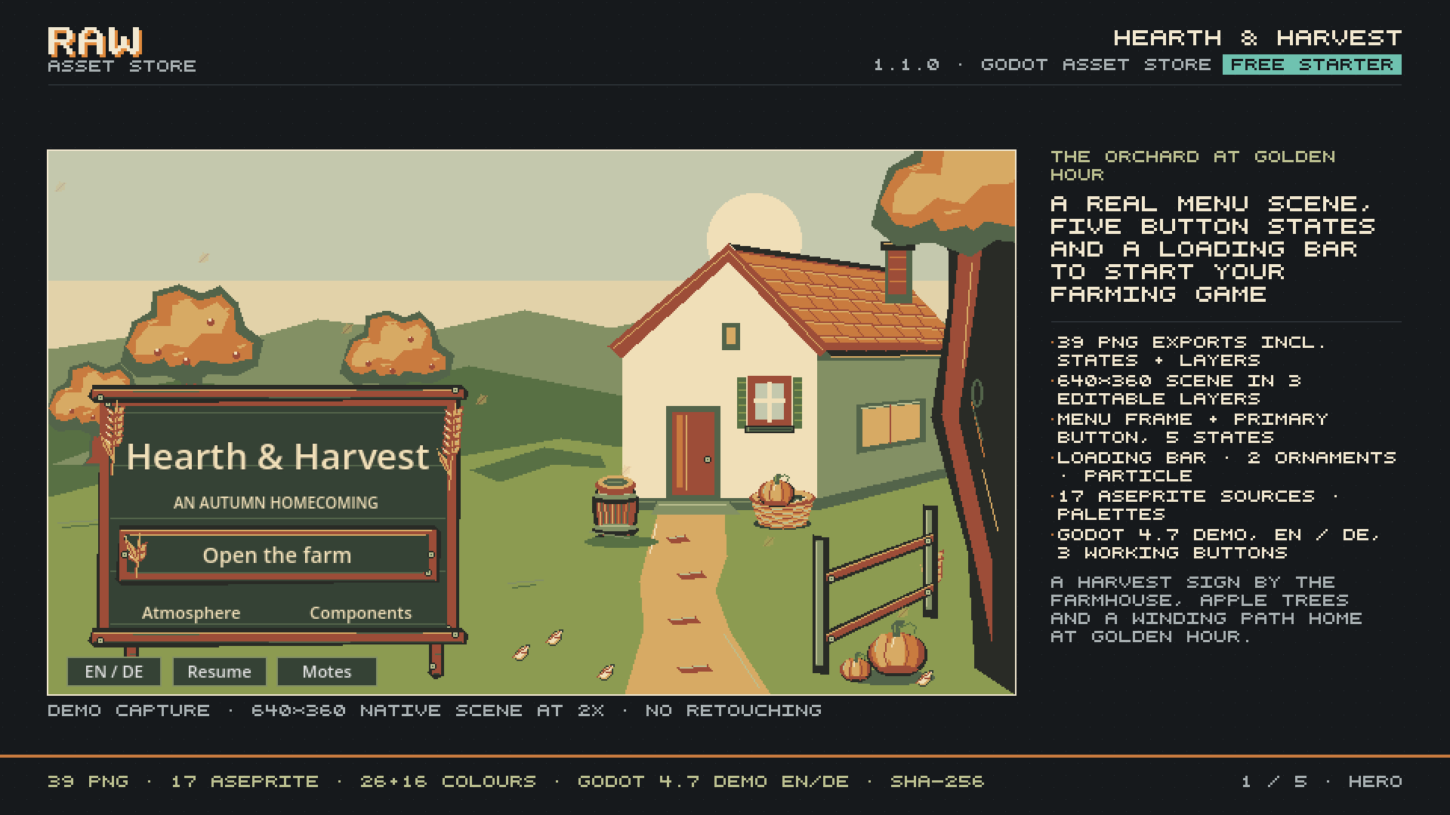This screenshot has height=815, width=1450.
Task: Click the farmhouse red front door
Action: click(693, 453)
